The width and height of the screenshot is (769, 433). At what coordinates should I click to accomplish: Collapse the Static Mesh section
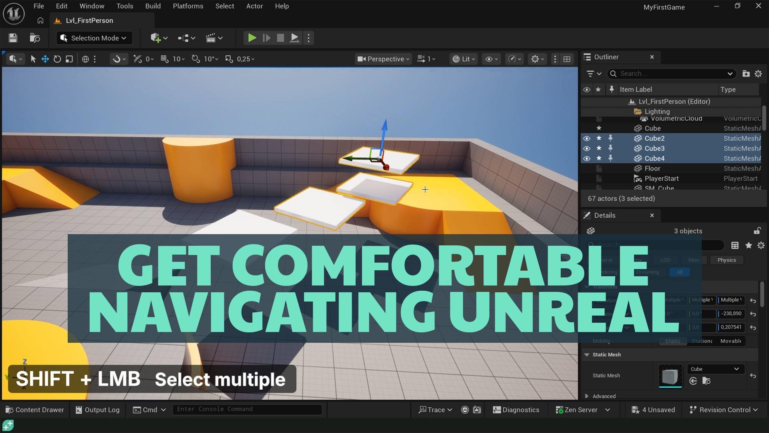587,354
